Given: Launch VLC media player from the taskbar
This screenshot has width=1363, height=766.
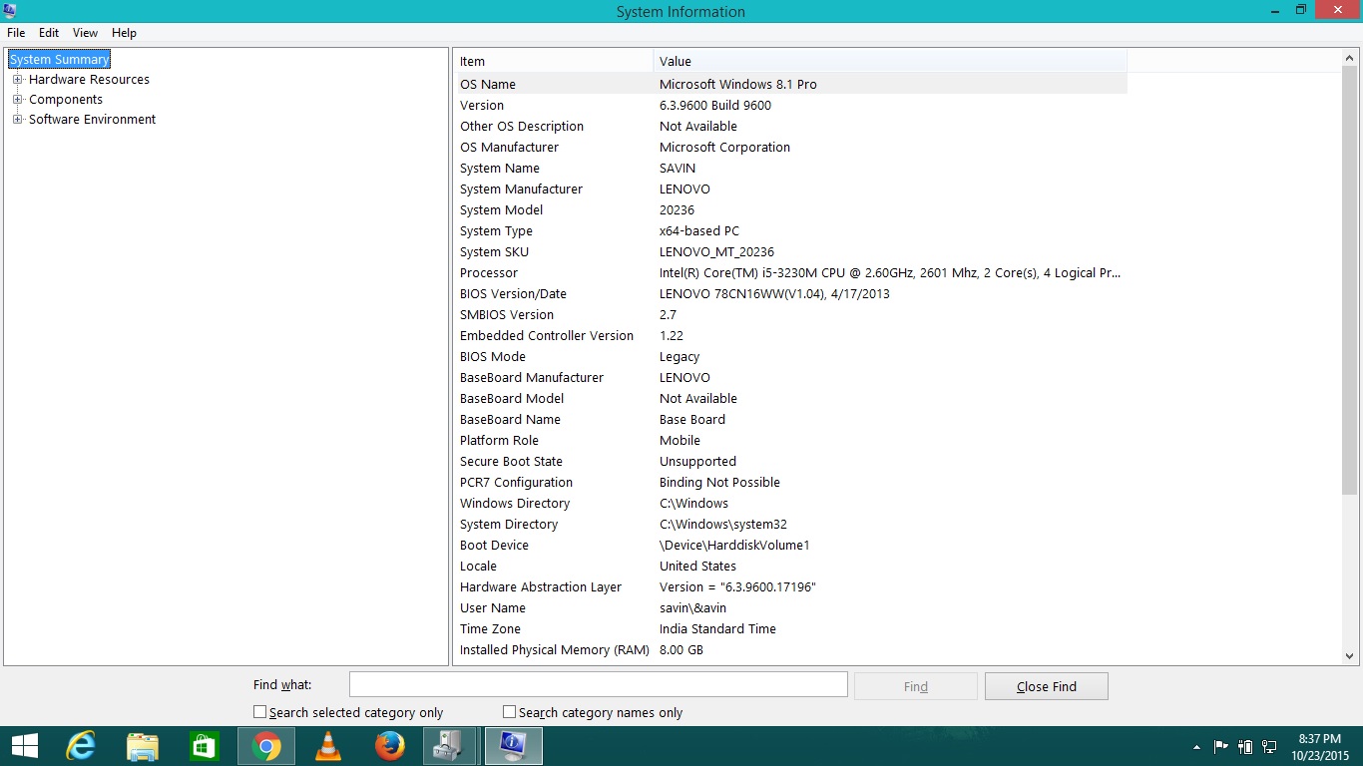Looking at the screenshot, I should (x=328, y=746).
